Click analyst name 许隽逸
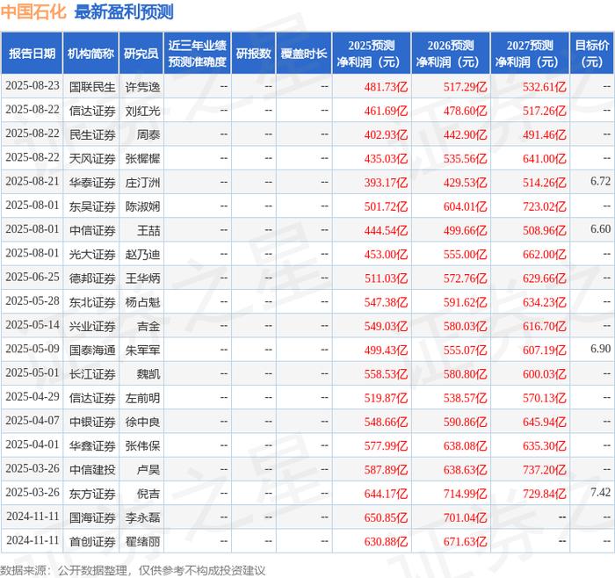 142,87
